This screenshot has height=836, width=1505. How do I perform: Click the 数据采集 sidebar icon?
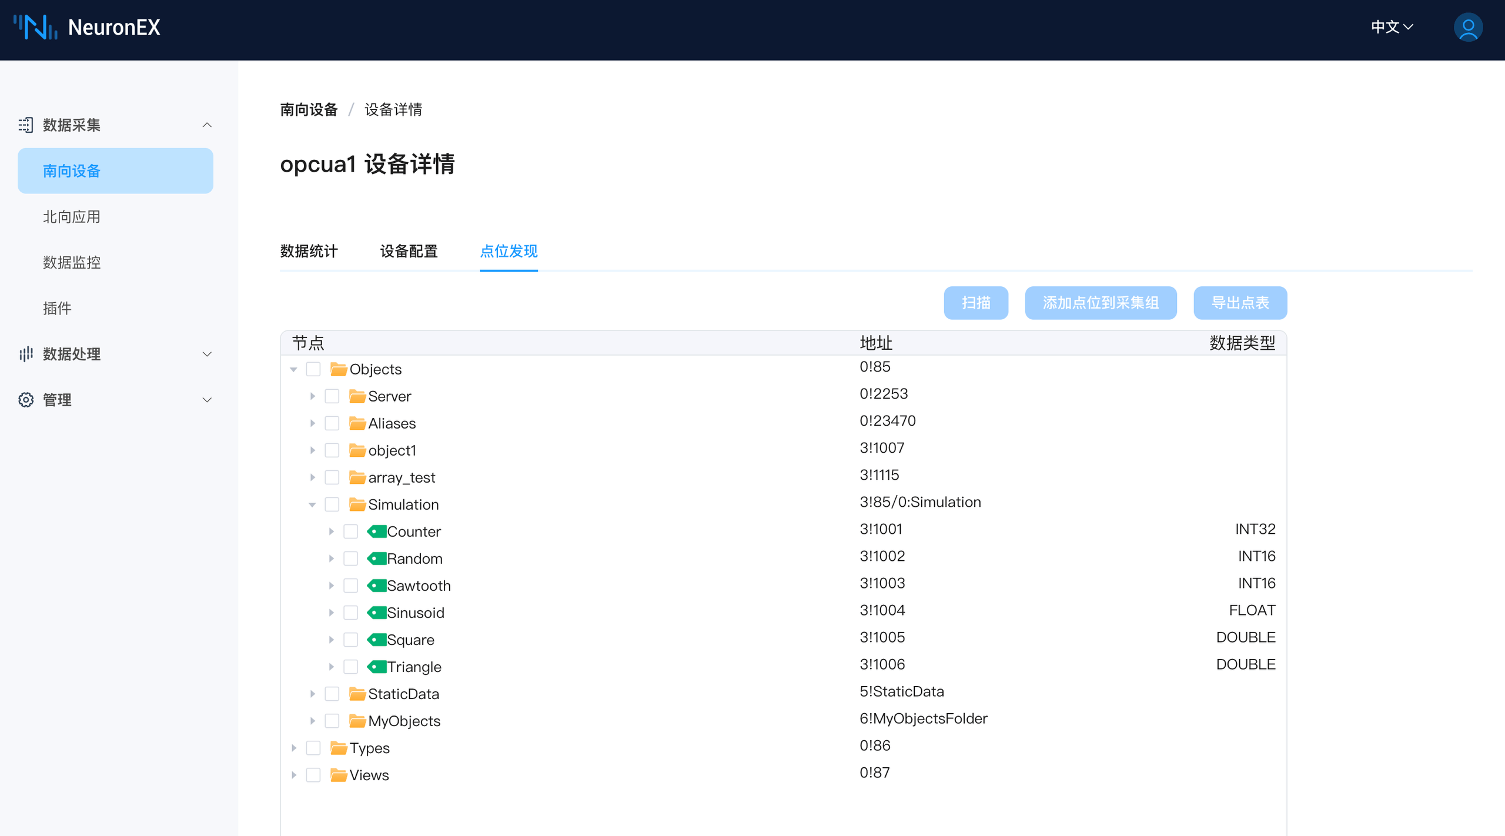(x=26, y=125)
